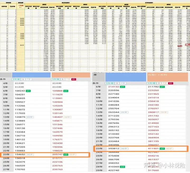Image resolution: width=190 pixels, height=173 pixels.
Task: Click value 220556 in the right table
Action: pos(114,90)
